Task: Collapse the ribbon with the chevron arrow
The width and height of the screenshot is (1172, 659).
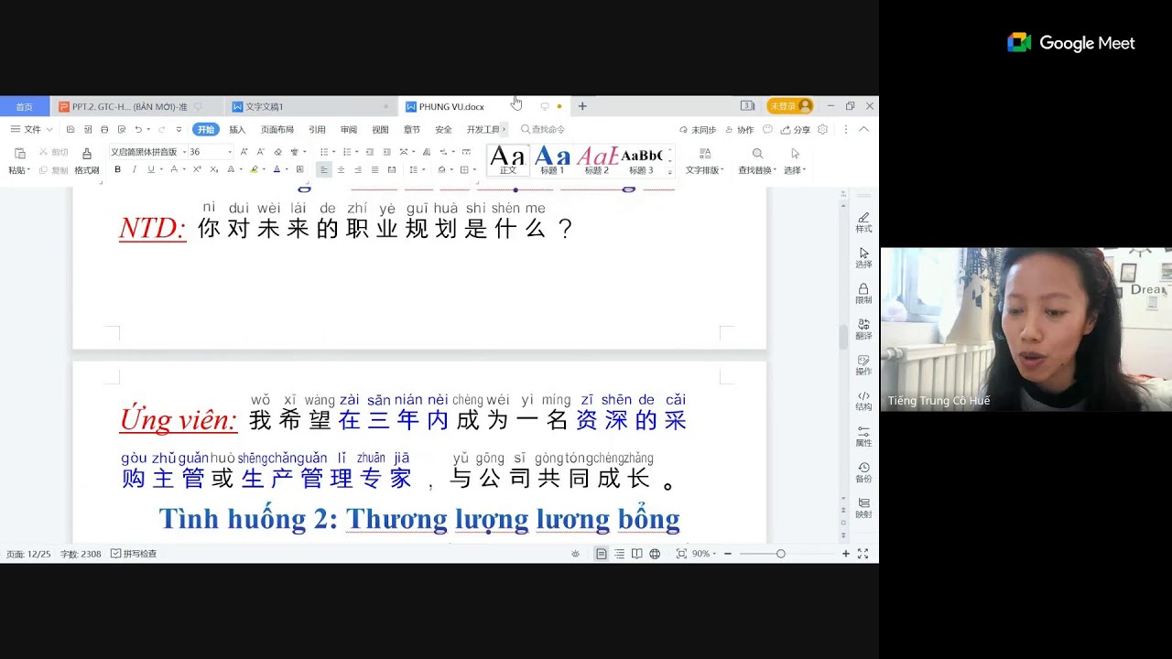Action: pyautogui.click(x=863, y=129)
